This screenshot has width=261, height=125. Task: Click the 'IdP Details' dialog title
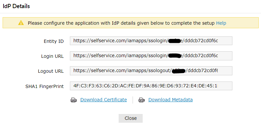click(16, 6)
